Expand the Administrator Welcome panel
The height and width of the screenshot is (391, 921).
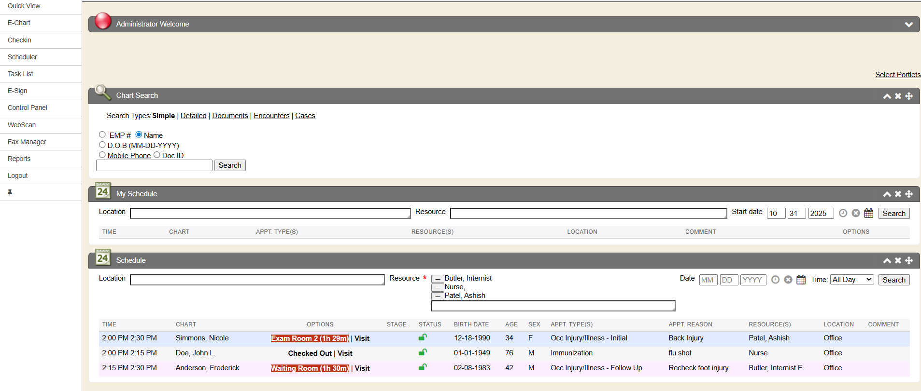click(x=908, y=25)
